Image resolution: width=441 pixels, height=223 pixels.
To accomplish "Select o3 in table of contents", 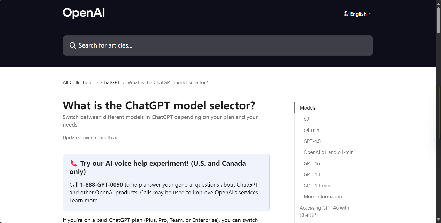I will tap(306, 119).
